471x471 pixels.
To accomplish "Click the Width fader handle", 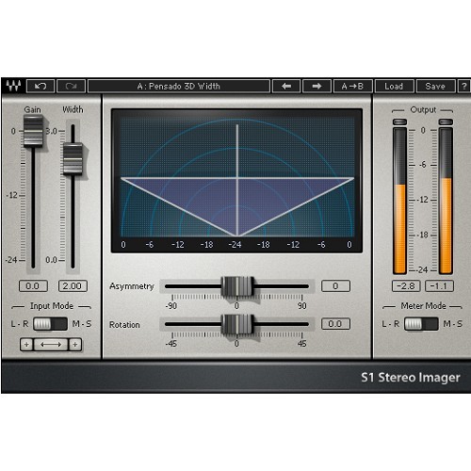I will click(73, 159).
